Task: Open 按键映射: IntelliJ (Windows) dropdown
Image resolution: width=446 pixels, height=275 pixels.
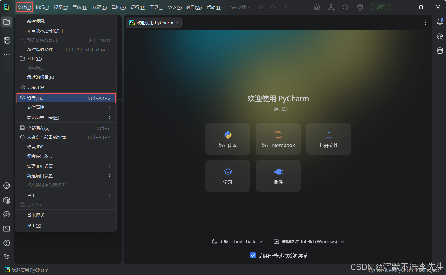Action: [309, 242]
